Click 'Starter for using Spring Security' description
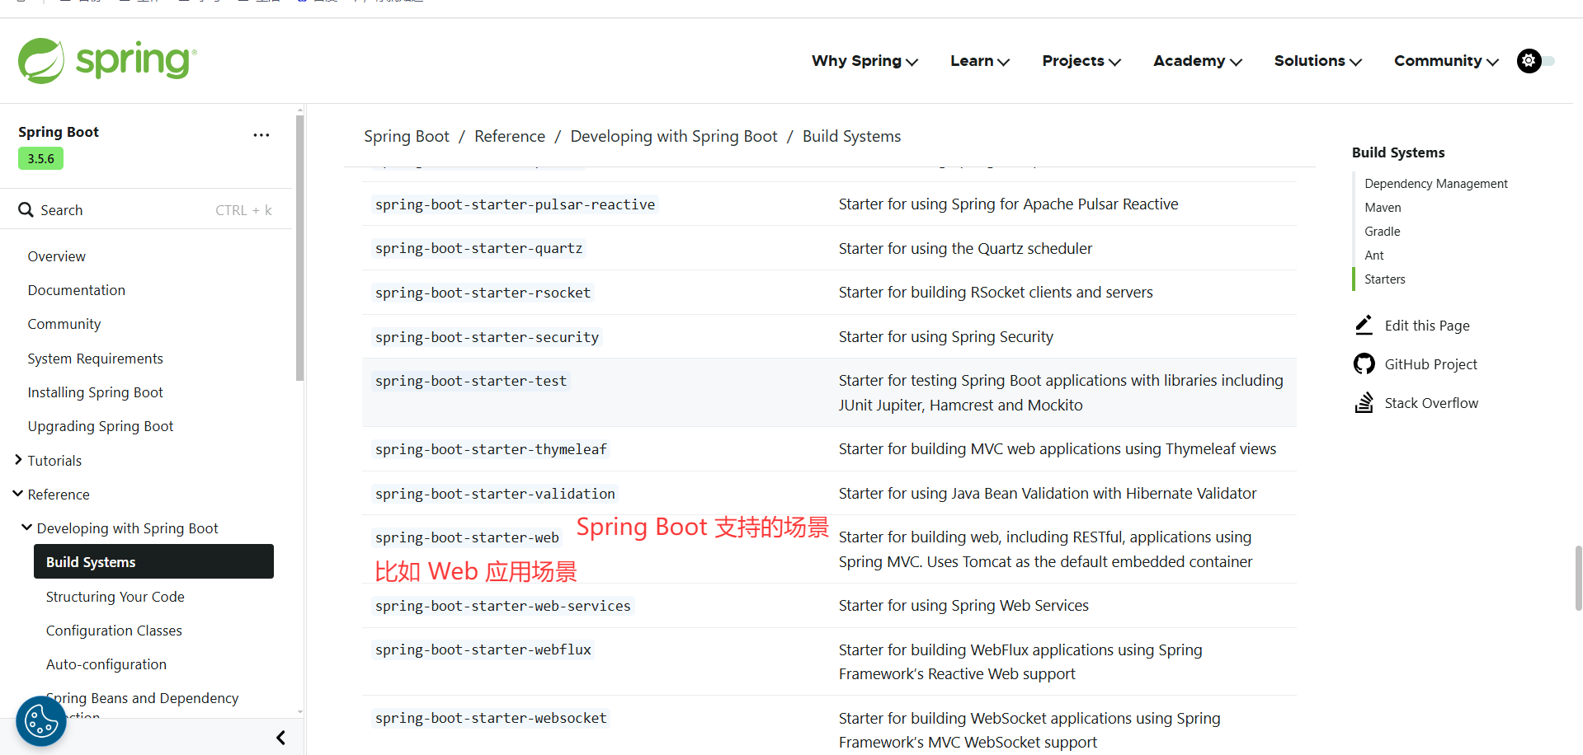The width and height of the screenshot is (1583, 755). (946, 336)
